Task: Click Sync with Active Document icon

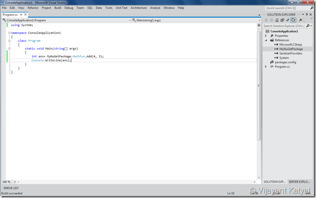Action: pyautogui.click(x=288, y=20)
